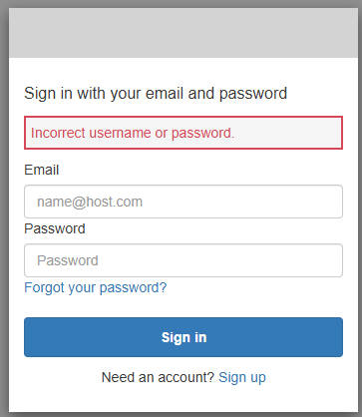Screen dimensions: 362x417
Task: Click the name@host.com placeholder text
Action: coord(90,202)
